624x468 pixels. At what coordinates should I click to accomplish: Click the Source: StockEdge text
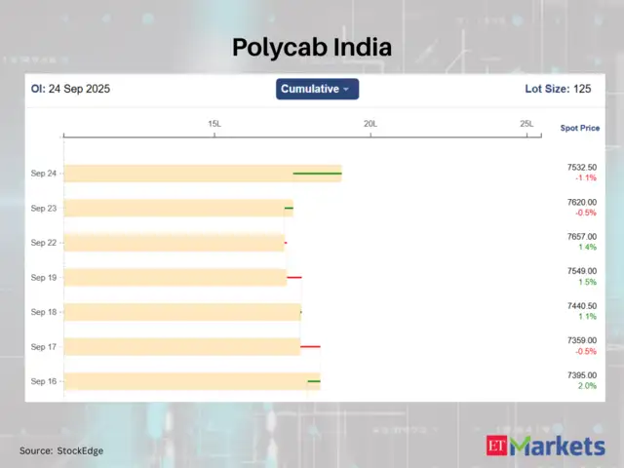tap(61, 450)
